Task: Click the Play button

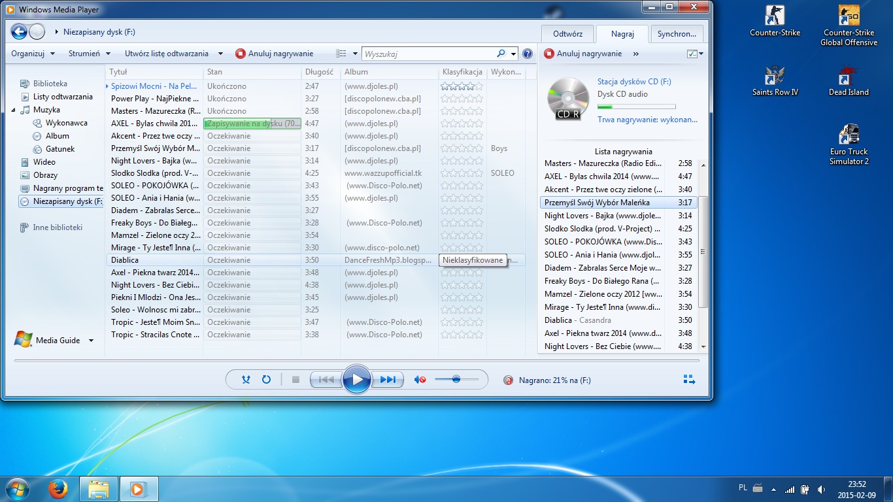Action: click(x=357, y=379)
